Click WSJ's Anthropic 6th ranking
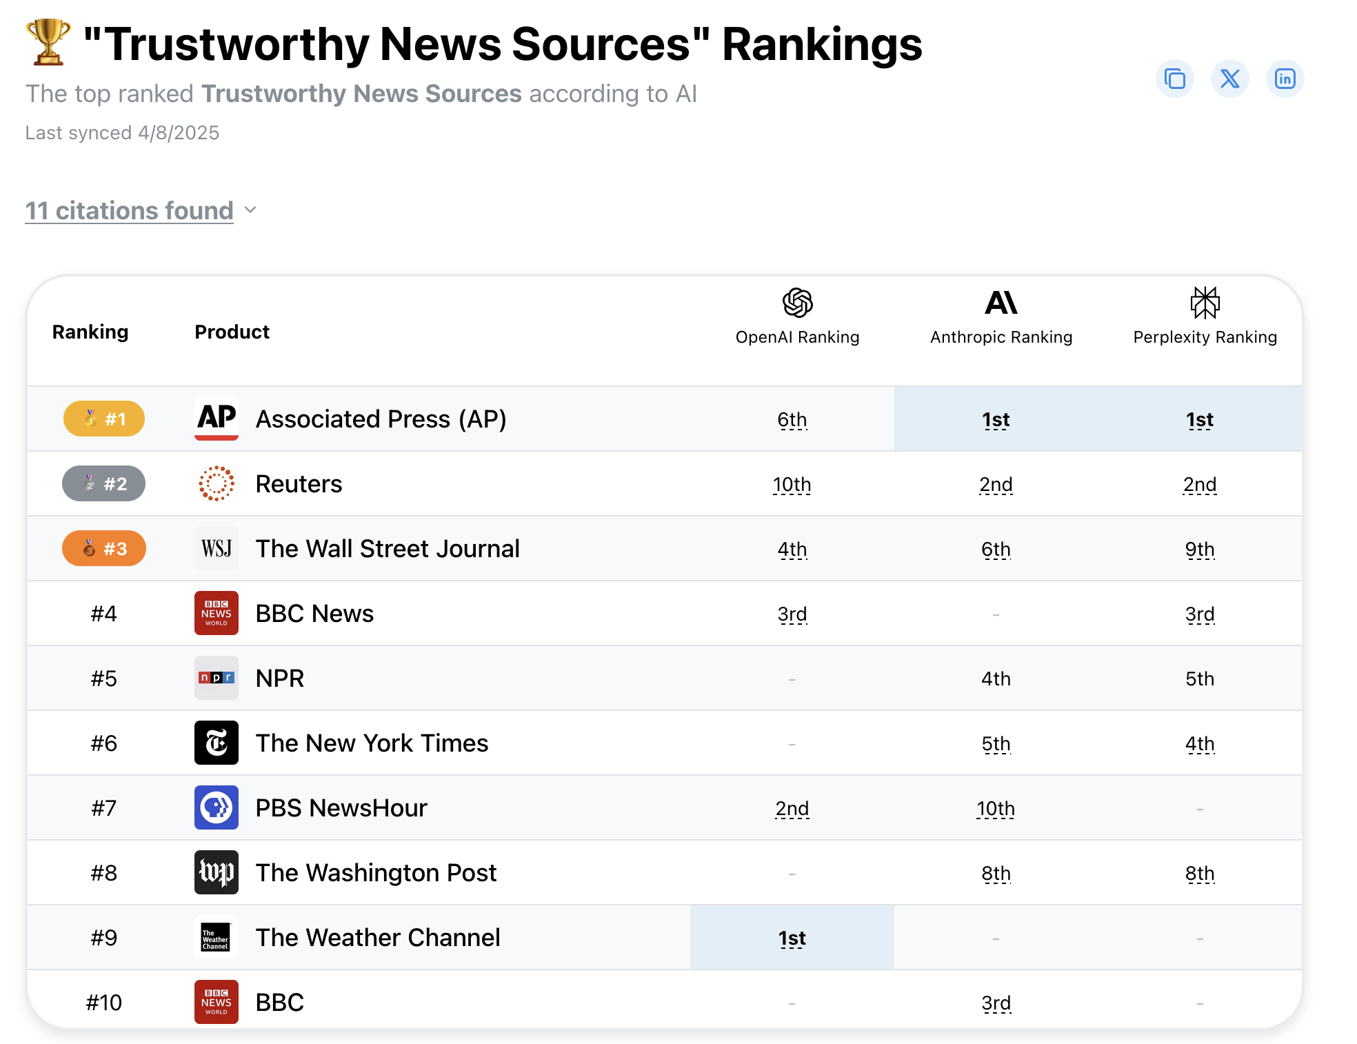The image size is (1357, 1044). pyautogui.click(x=996, y=550)
